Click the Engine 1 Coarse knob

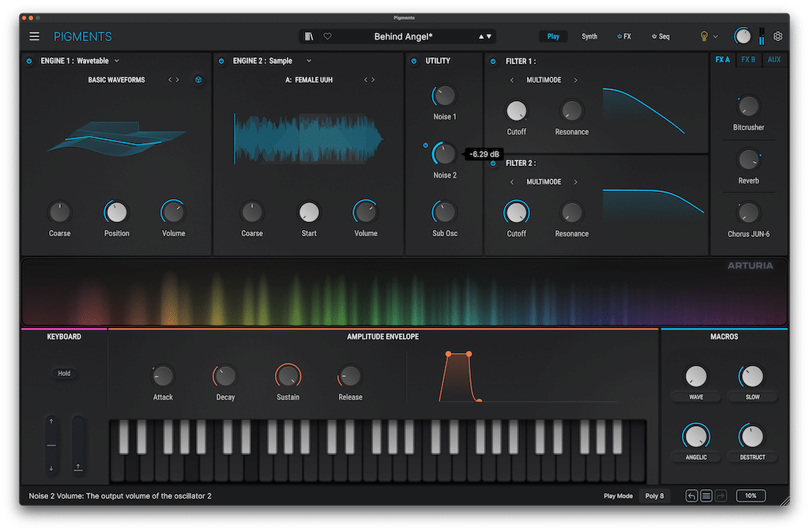pyautogui.click(x=60, y=212)
